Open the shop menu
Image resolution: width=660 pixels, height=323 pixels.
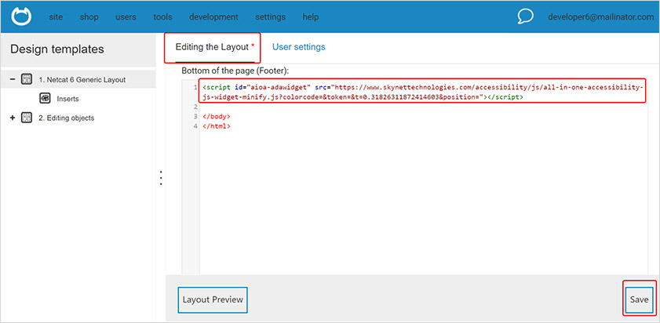click(89, 16)
